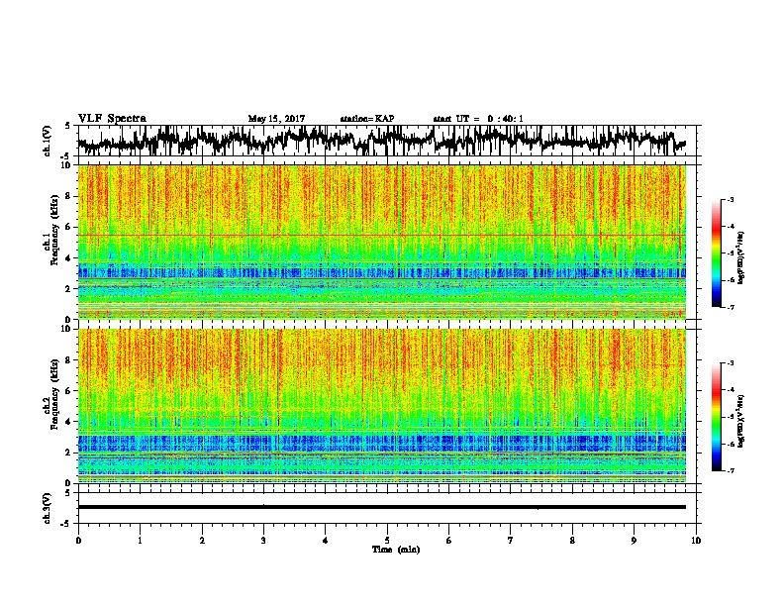This screenshot has height=606, width=784.
Task: Click the "ch.1(V)" waveform axis label
Action: (x=48, y=141)
